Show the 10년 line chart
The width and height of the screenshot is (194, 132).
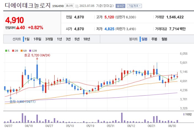pyautogui.click(x=87, y=39)
